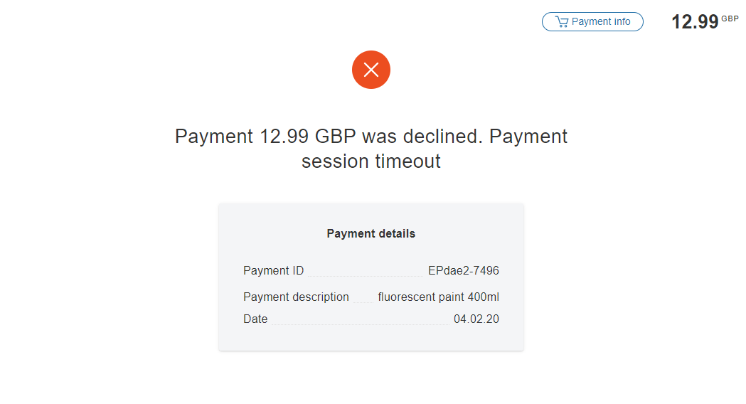Screen dimensions: 746x404
Task: Click the Payment description label
Action: 296,297
